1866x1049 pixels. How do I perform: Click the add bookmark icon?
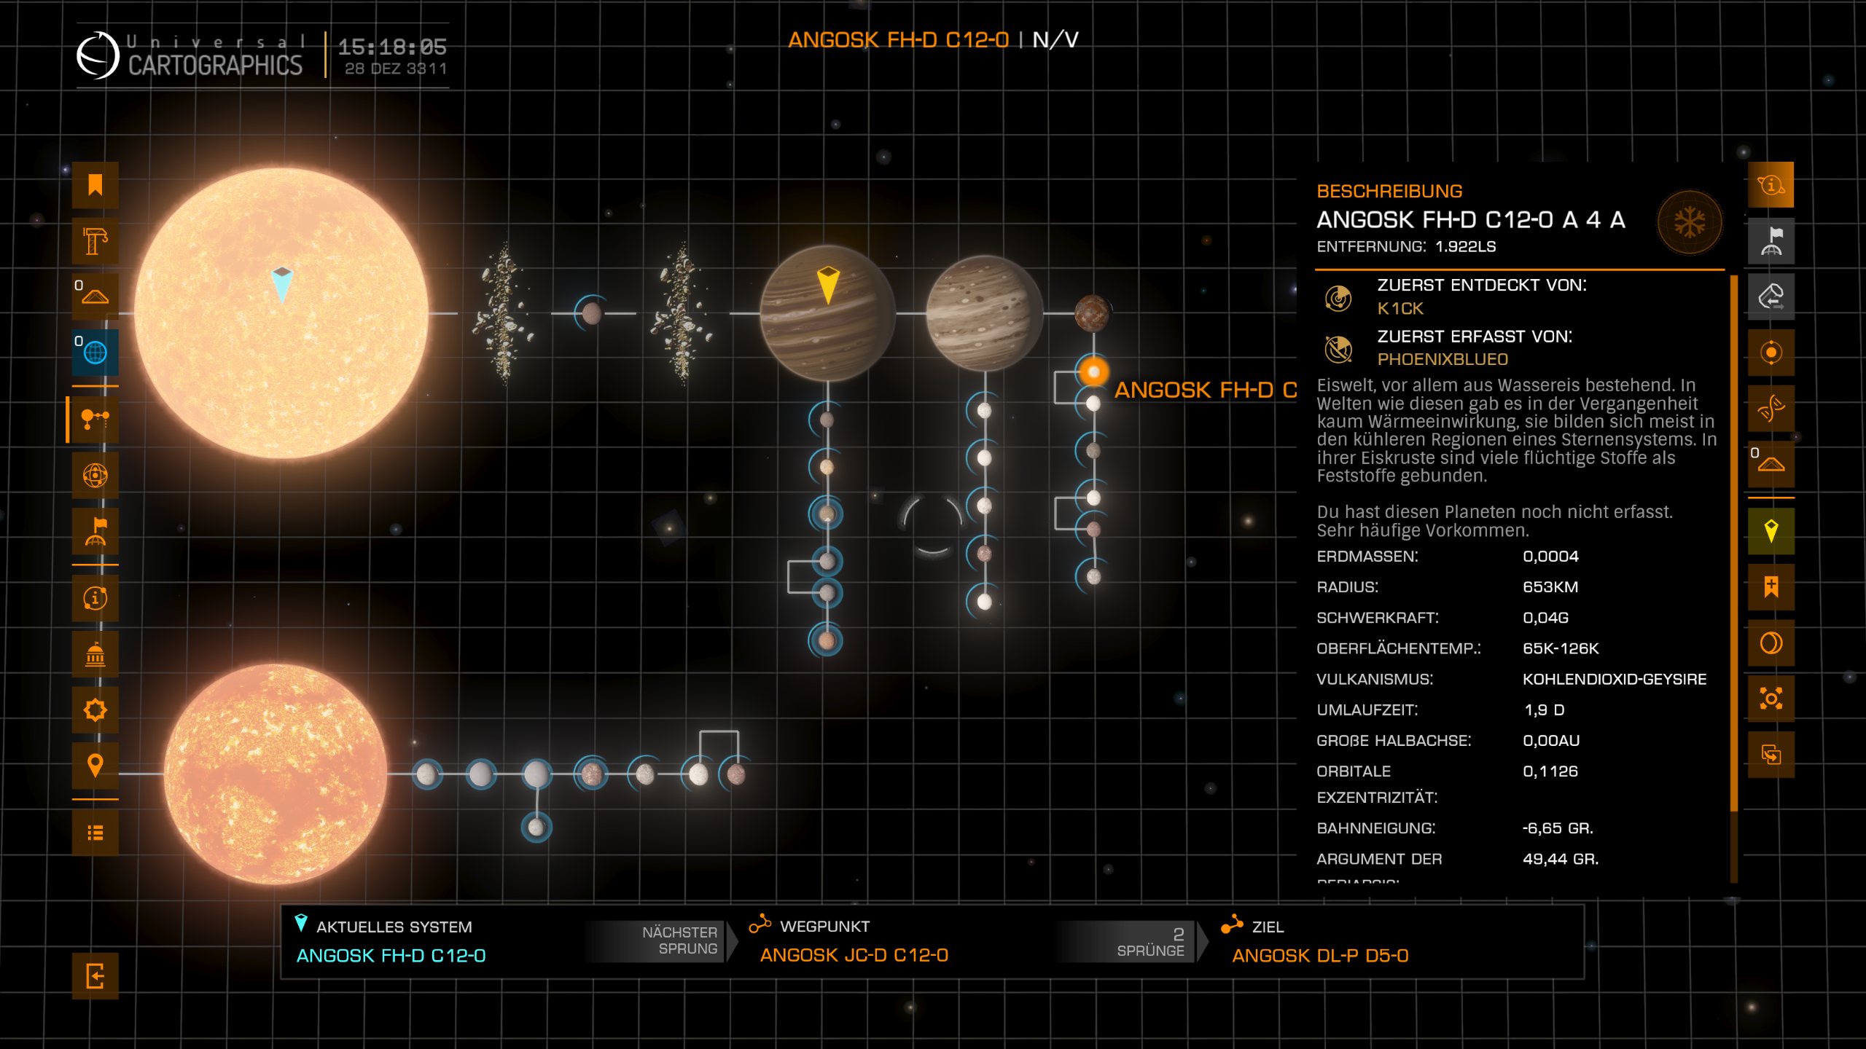(1771, 587)
